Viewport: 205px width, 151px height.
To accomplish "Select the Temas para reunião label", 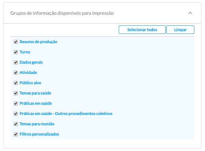I will click(x=37, y=124).
